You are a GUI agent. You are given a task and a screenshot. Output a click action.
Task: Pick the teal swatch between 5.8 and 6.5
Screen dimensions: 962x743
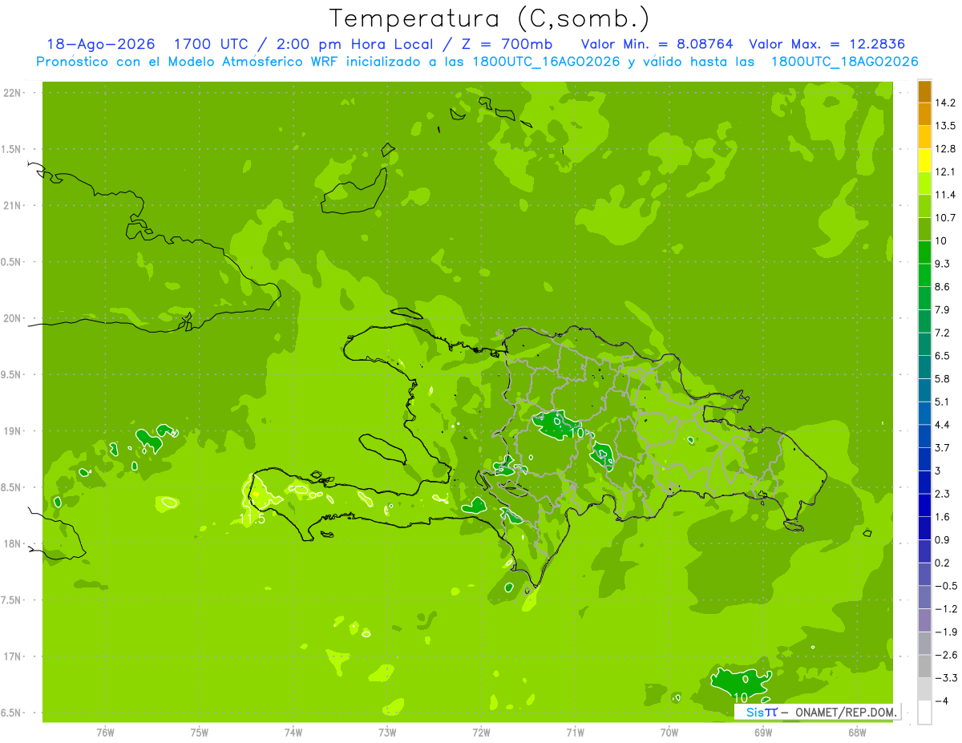924,367
